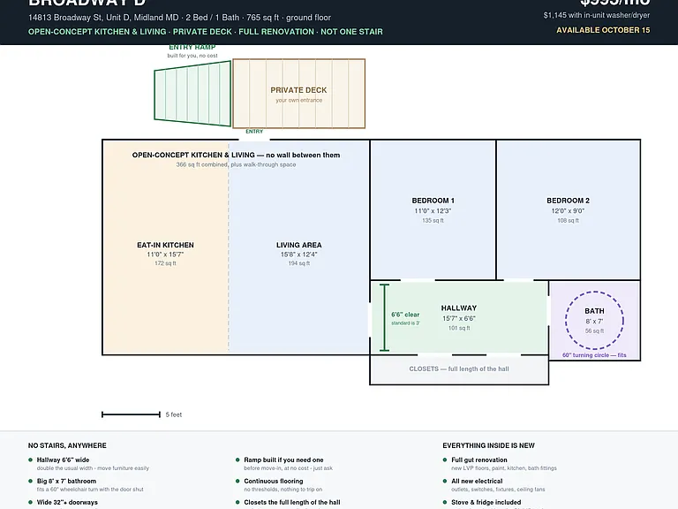Select the Bedroom 1 room
678x509 pixels.
coord(433,210)
